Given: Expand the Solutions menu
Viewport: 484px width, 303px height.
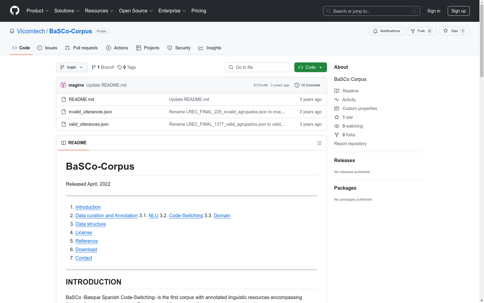Looking at the screenshot, I should tap(67, 11).
